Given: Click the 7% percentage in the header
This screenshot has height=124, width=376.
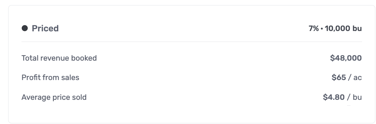Looking at the screenshot, I should (314, 28).
